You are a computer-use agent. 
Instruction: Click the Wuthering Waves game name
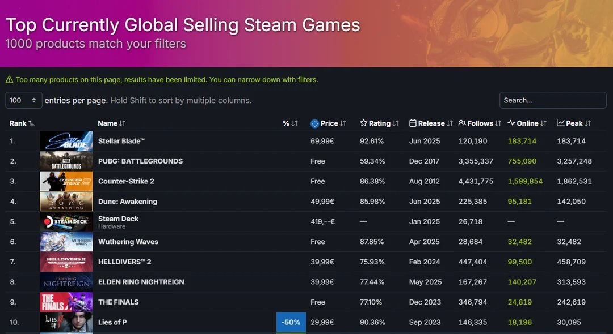(128, 242)
